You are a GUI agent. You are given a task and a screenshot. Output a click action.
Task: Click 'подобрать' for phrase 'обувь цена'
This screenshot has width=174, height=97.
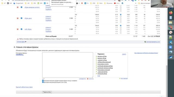pos(48,20)
